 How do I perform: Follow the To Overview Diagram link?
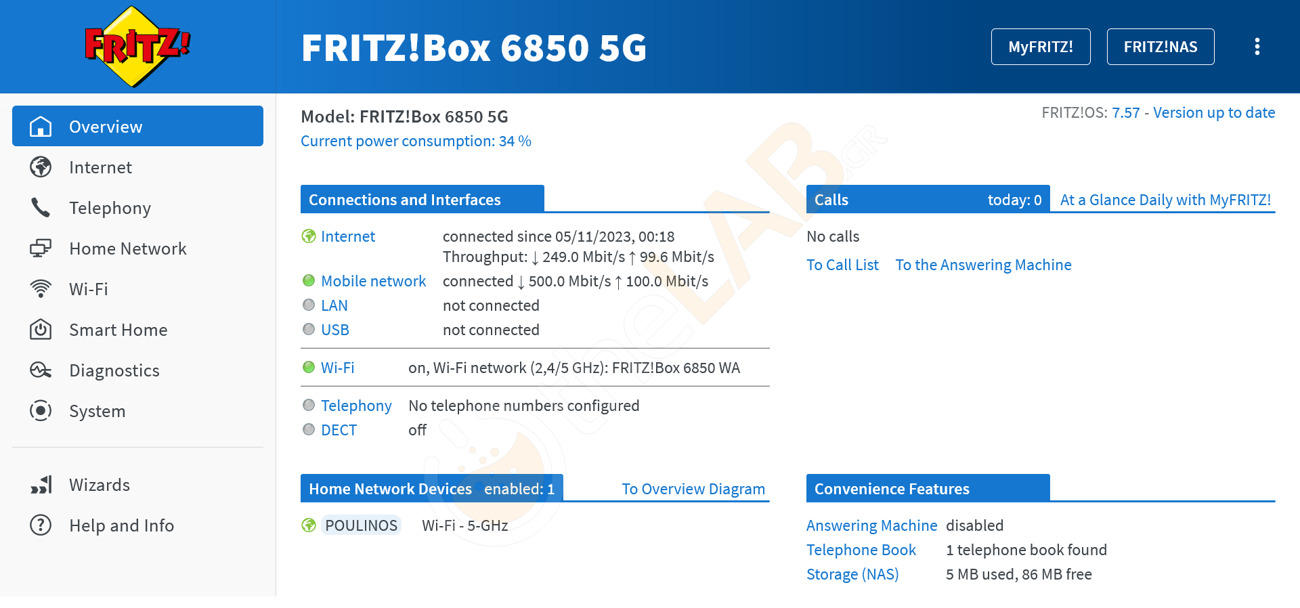coord(693,489)
